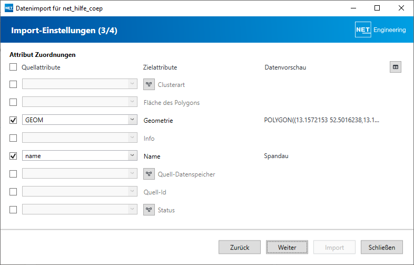Image resolution: width=414 pixels, height=265 pixels.
Task: Click the Fläche des Polygons label
Action: pos(172,103)
